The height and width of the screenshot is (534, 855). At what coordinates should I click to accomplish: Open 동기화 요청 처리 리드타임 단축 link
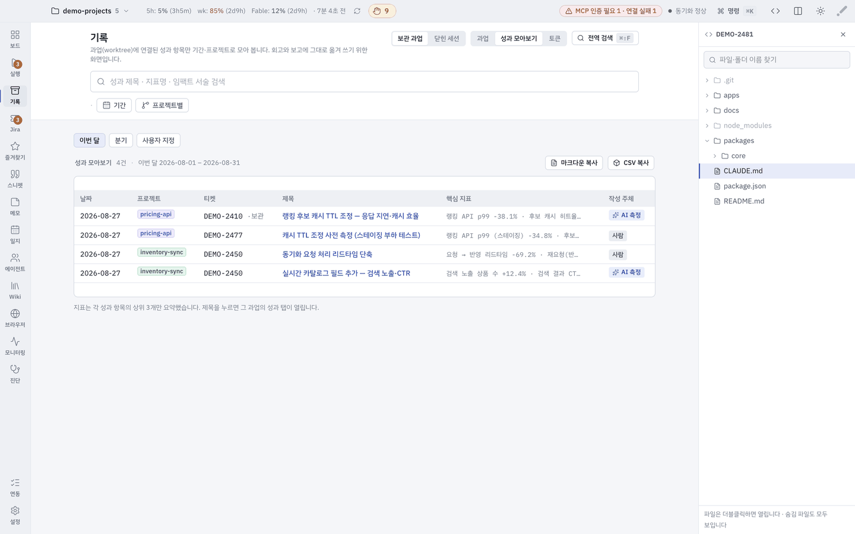327,255
